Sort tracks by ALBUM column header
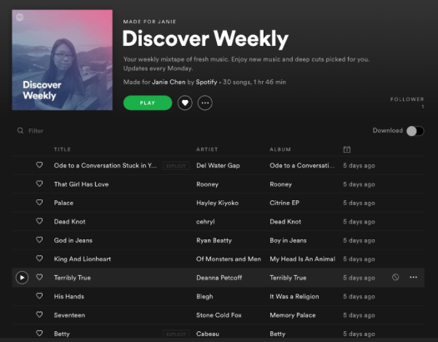This screenshot has height=342, width=438. click(280, 149)
